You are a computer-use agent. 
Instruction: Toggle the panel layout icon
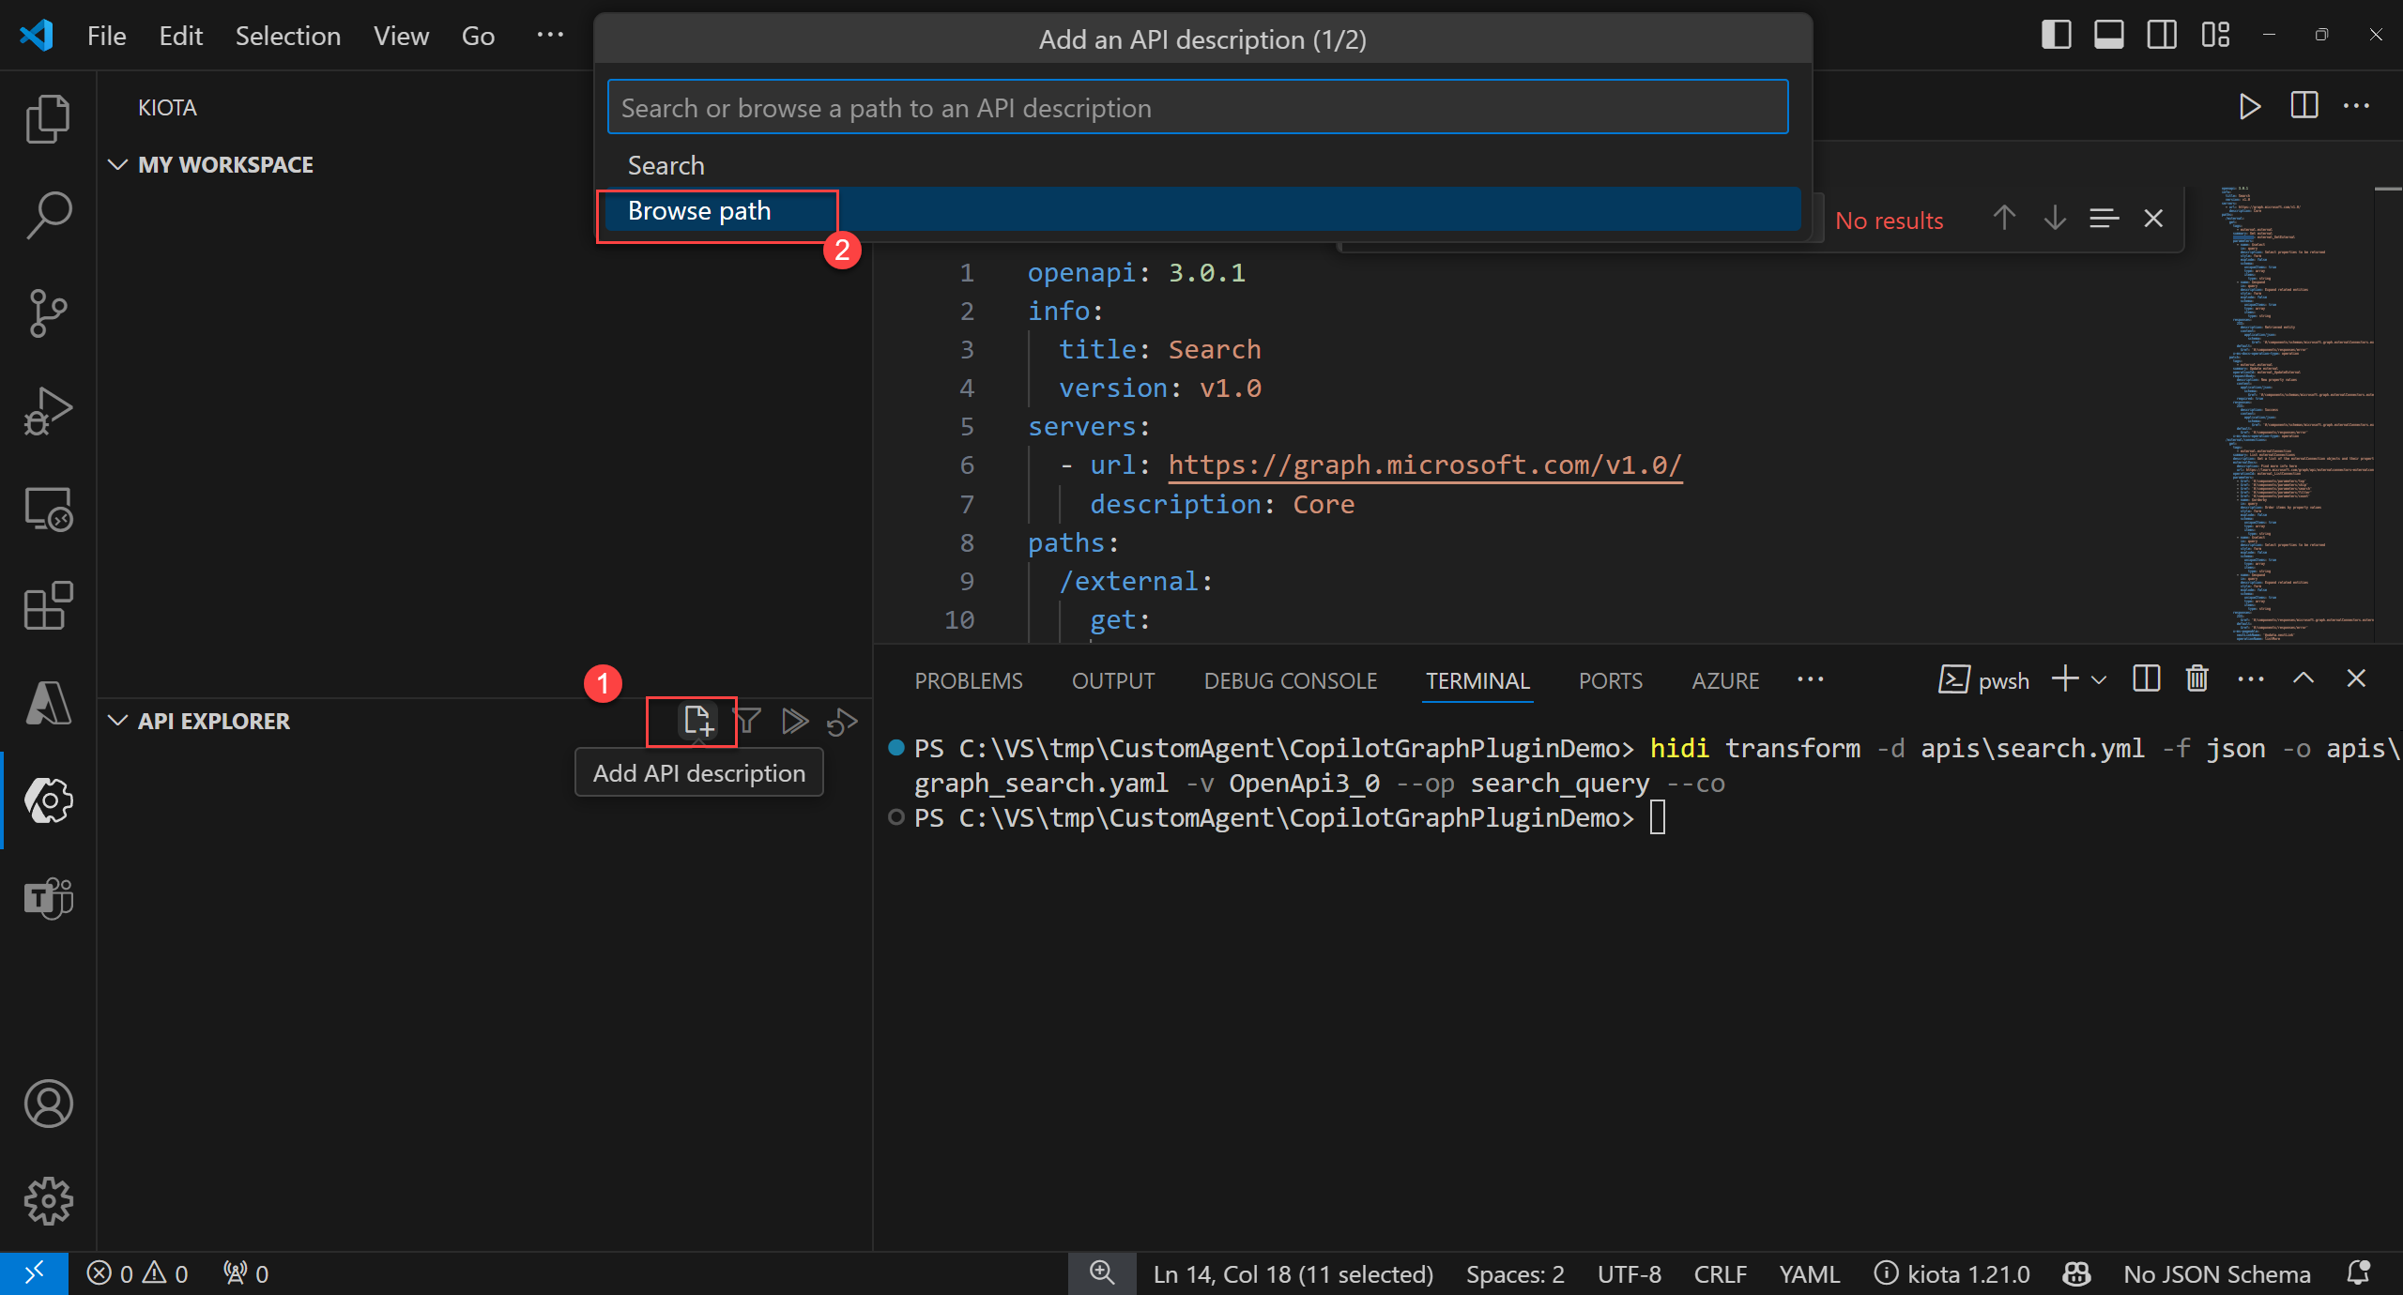[x=2108, y=35]
